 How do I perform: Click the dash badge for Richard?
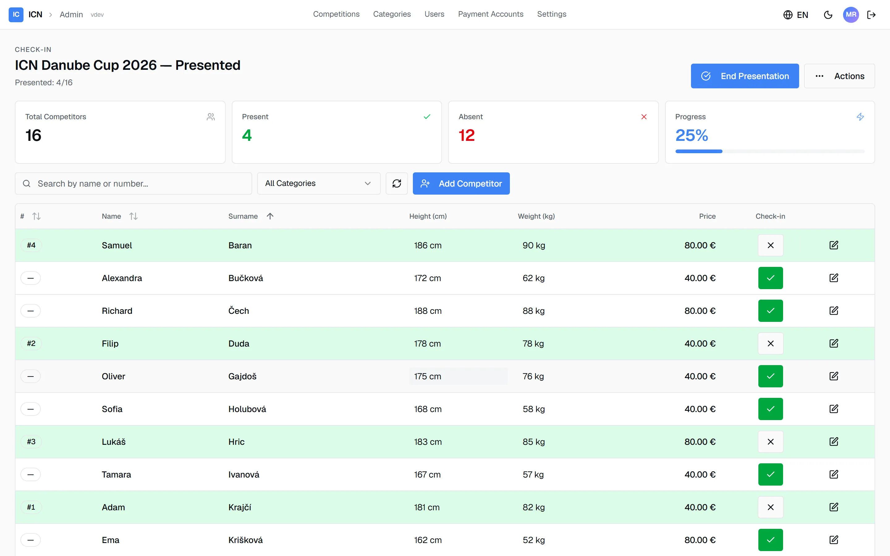31,311
